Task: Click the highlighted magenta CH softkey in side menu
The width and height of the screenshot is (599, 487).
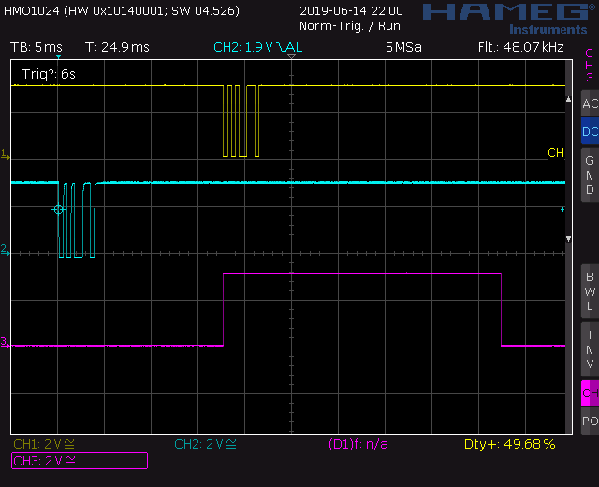Action: coord(590,393)
